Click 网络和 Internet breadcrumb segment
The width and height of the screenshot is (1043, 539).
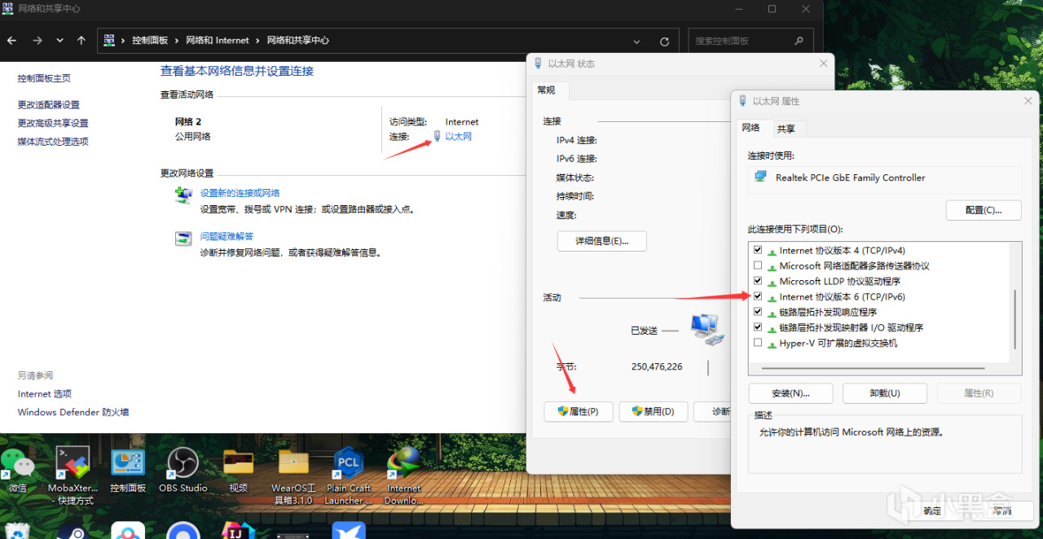click(218, 40)
